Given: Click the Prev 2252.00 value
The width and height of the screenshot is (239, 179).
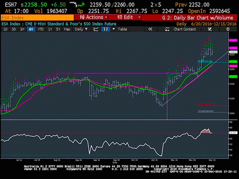Looking at the screenshot, I should click(x=192, y=5).
